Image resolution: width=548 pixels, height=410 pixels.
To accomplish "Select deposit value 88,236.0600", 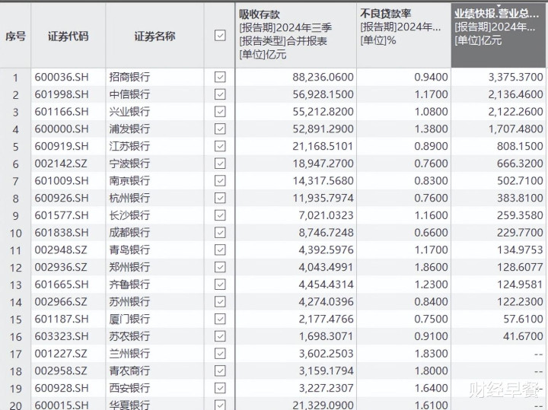I will (x=323, y=77).
